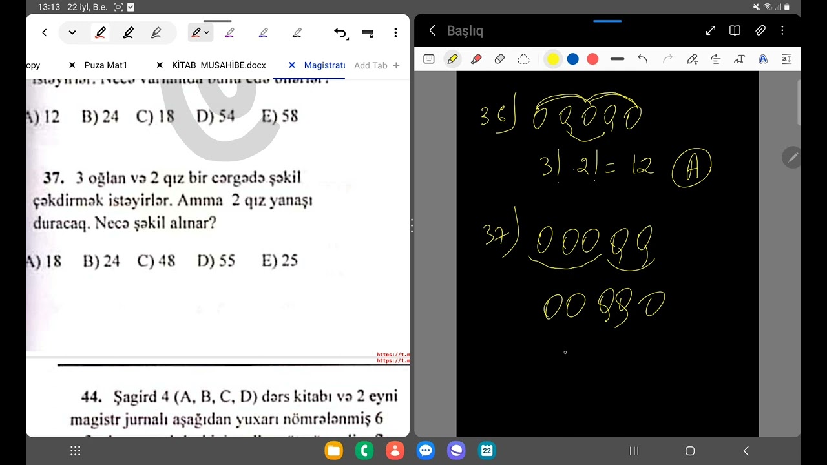Undo last stroke in notes app
Image resolution: width=827 pixels, height=465 pixels.
(x=642, y=59)
